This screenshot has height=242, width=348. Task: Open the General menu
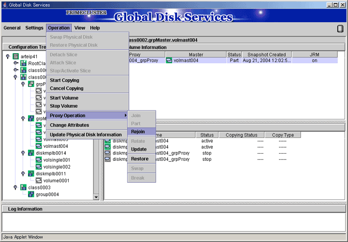pos(12,28)
